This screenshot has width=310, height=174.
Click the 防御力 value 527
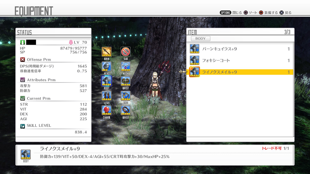[83, 91]
